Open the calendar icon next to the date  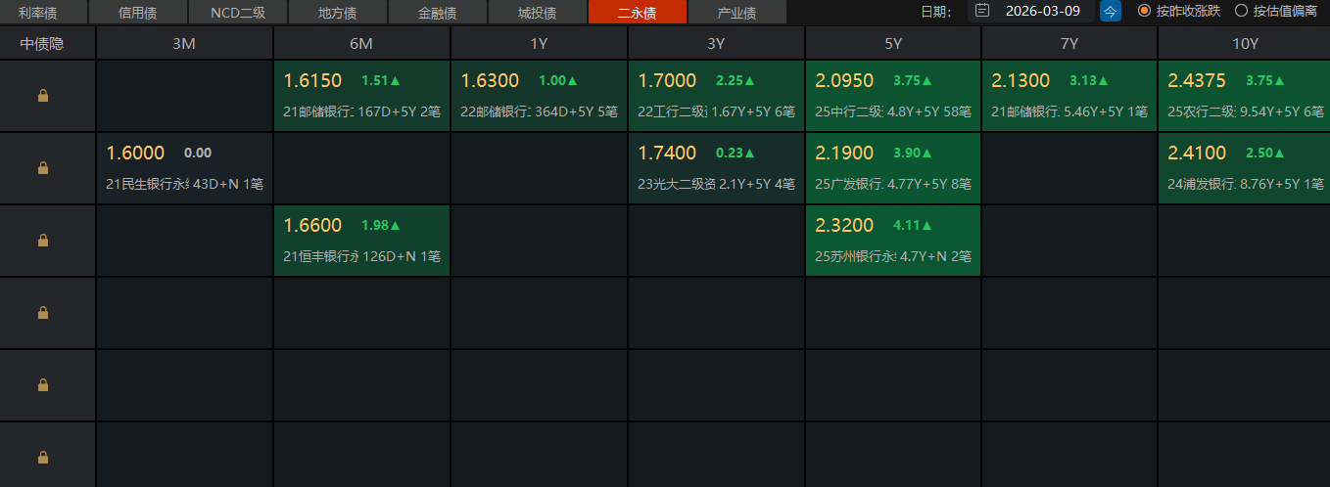pos(982,12)
